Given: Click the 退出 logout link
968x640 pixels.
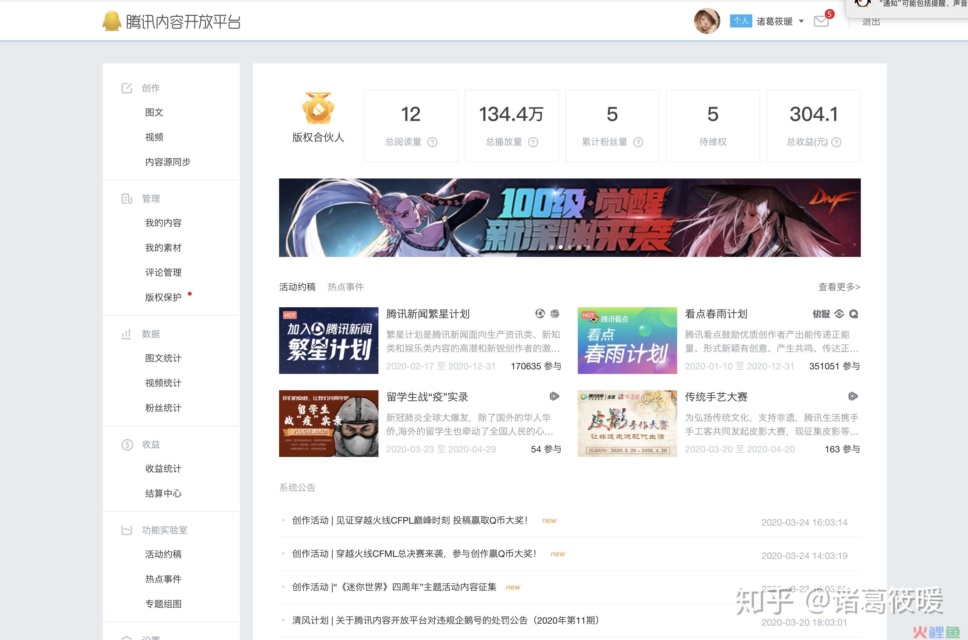Looking at the screenshot, I should (871, 22).
